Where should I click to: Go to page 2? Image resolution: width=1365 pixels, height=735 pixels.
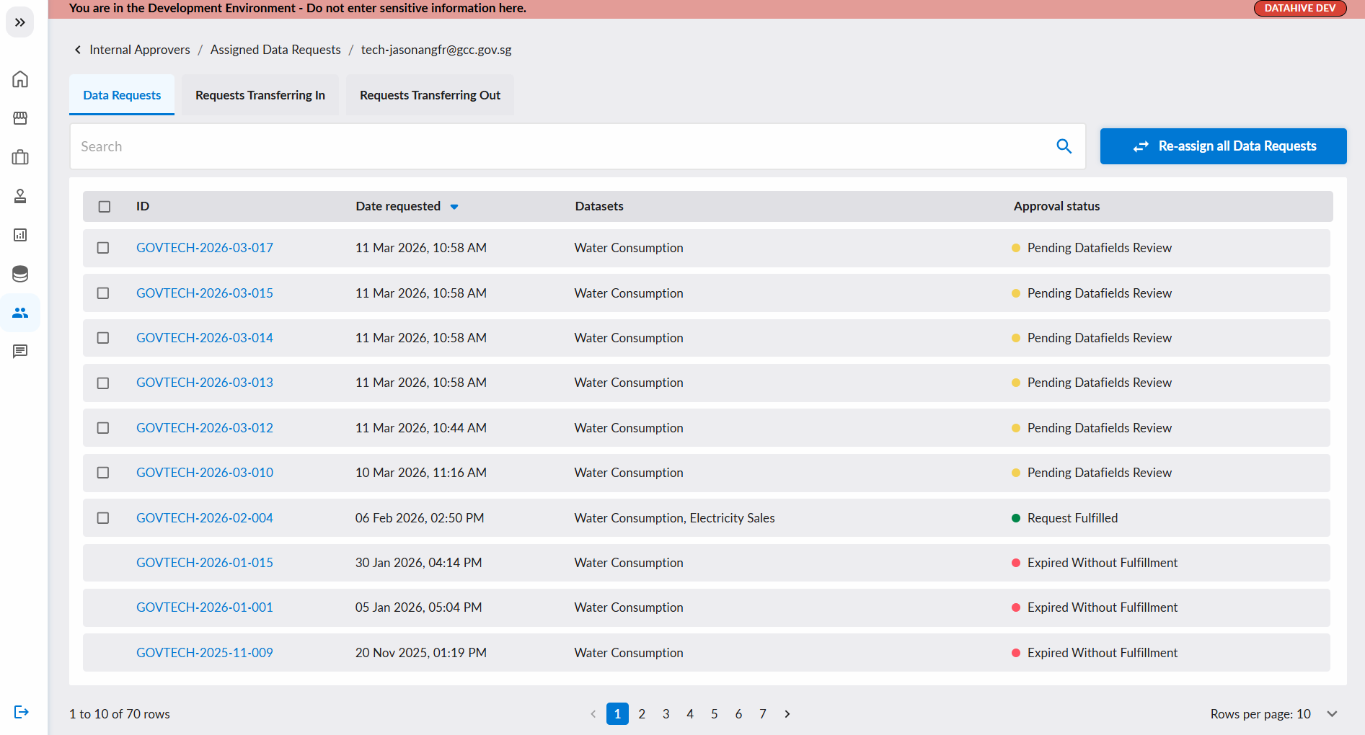pos(642,714)
